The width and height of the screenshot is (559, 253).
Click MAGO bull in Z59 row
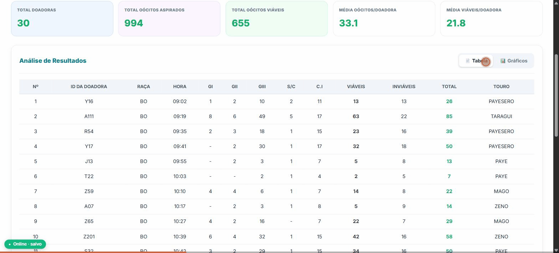pyautogui.click(x=501, y=192)
